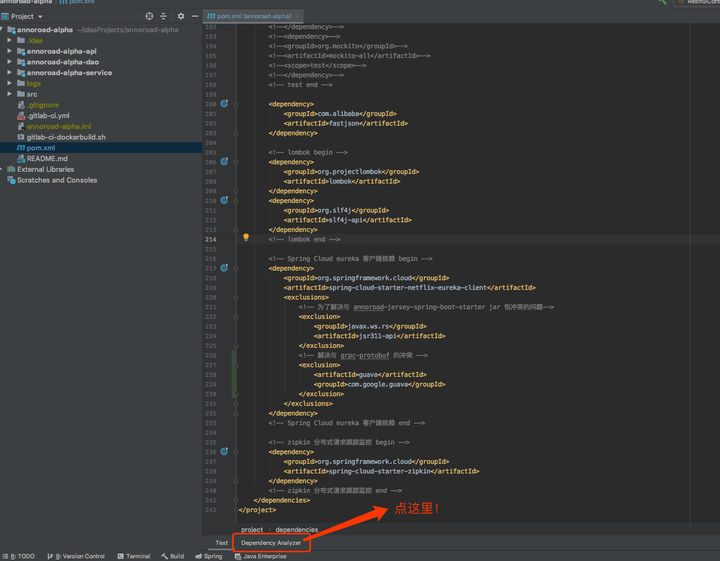Select .gitlab-ci.yml in the project tree

click(x=101, y=115)
